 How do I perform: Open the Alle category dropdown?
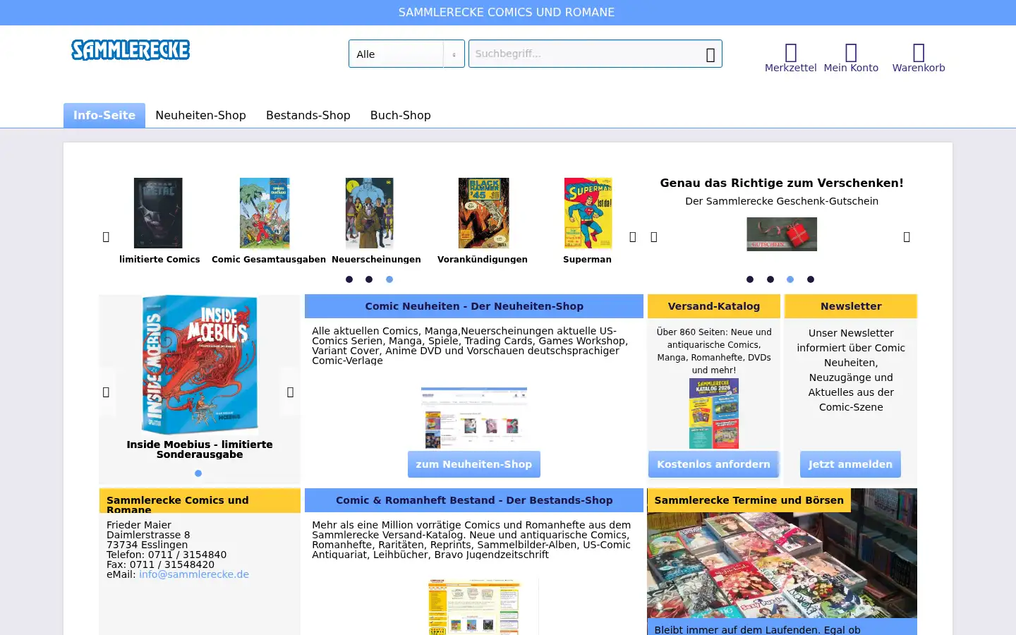(406, 54)
